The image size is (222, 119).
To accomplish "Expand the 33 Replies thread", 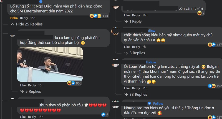I will (136, 95).
